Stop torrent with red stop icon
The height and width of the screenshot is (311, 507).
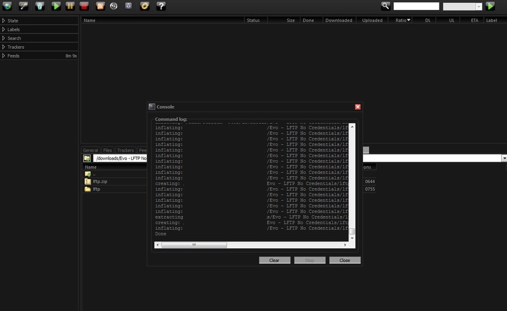(x=84, y=6)
